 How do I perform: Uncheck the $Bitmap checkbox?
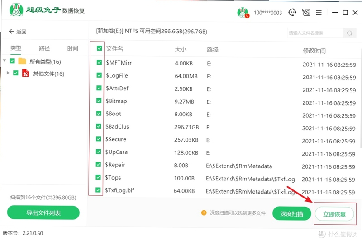[x=99, y=101]
